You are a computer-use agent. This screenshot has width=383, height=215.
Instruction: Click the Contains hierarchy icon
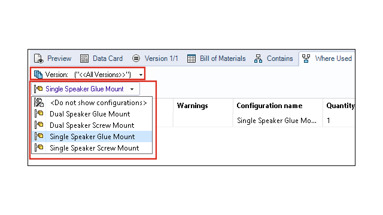258,59
